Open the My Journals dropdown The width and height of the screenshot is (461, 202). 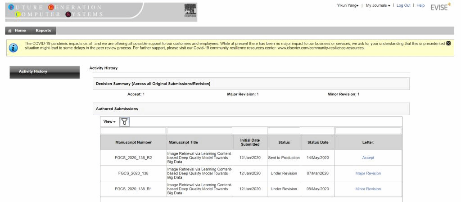point(378,5)
